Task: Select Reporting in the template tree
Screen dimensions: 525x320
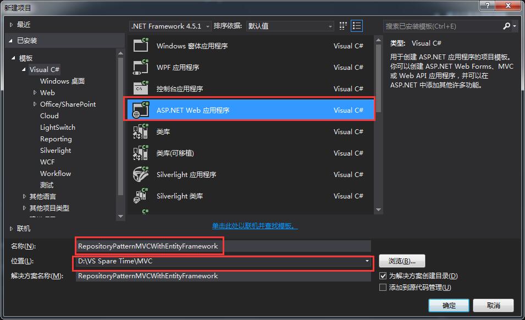Action: [x=56, y=139]
